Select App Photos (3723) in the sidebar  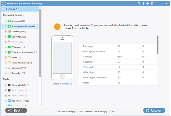20,101
